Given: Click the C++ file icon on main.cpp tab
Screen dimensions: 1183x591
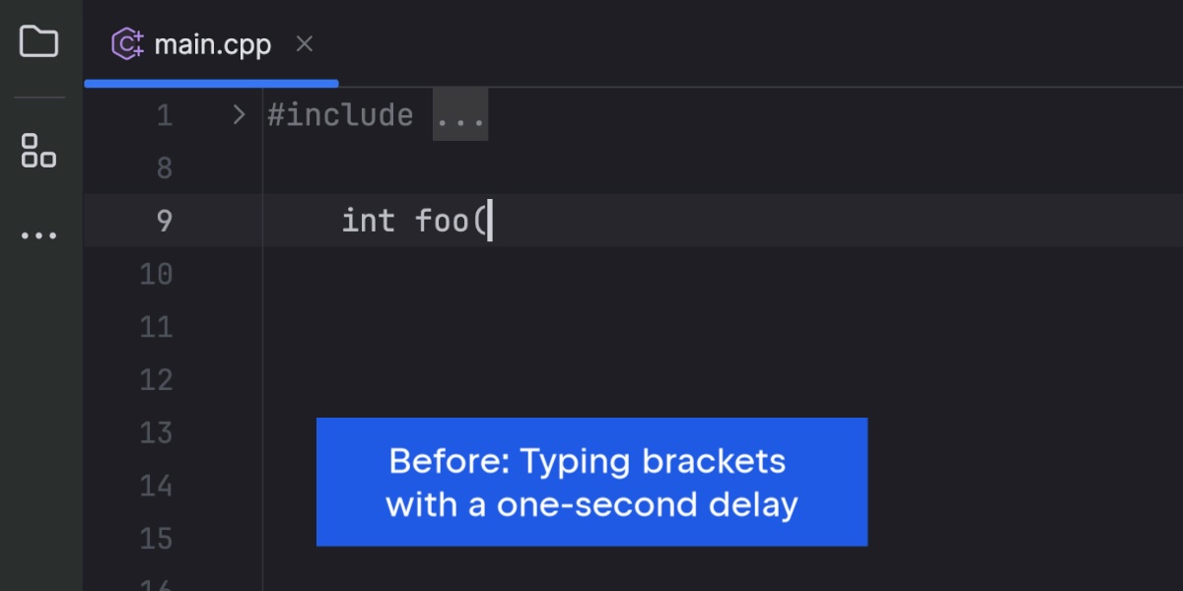Looking at the screenshot, I should point(128,44).
